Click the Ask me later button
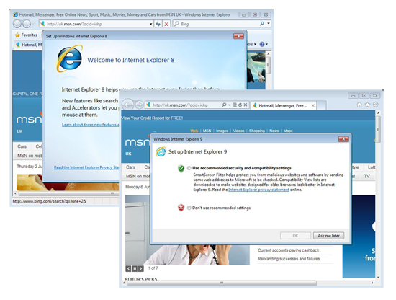The width and height of the screenshot is (396, 300). (328, 236)
